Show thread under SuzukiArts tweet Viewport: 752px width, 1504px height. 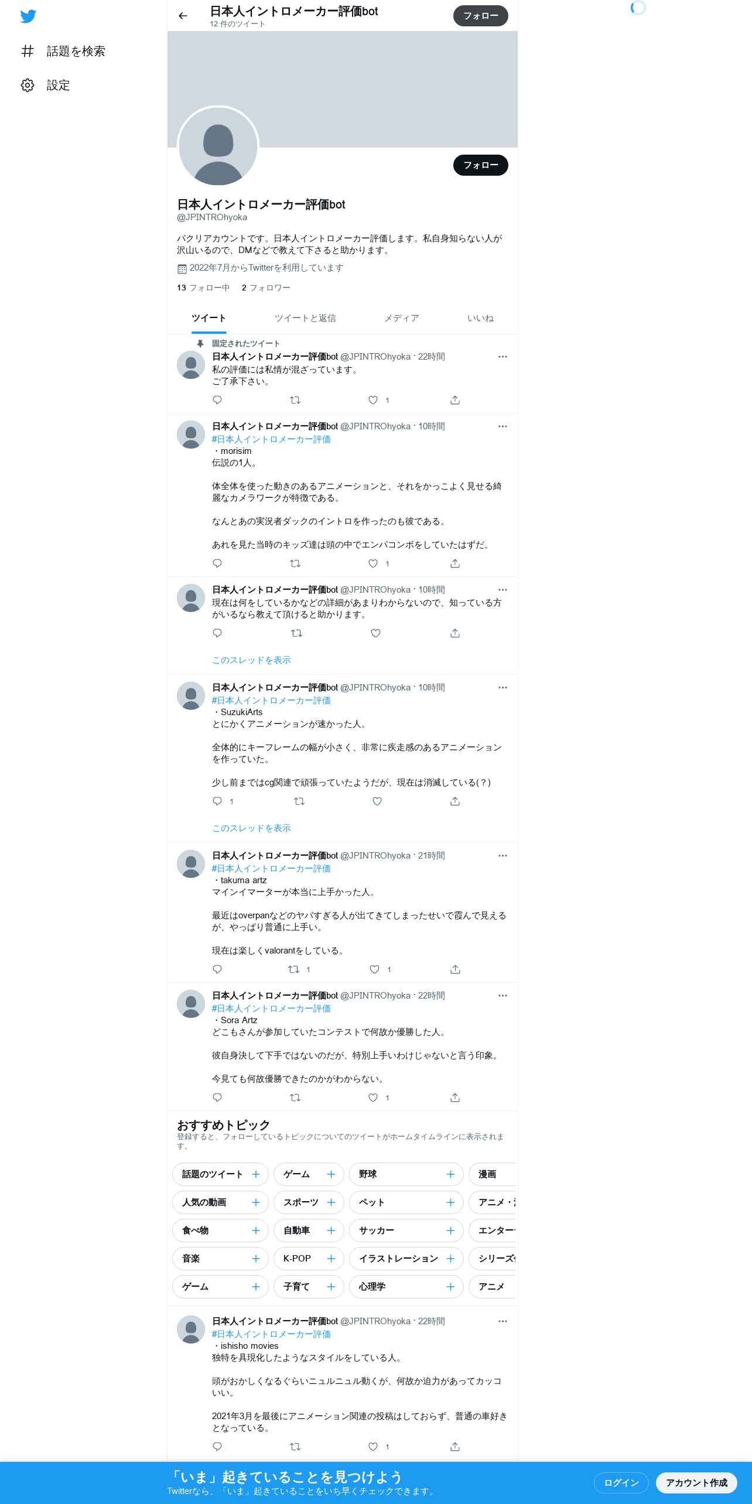click(251, 828)
